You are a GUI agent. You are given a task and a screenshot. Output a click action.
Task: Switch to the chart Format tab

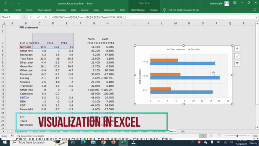click(153, 10)
